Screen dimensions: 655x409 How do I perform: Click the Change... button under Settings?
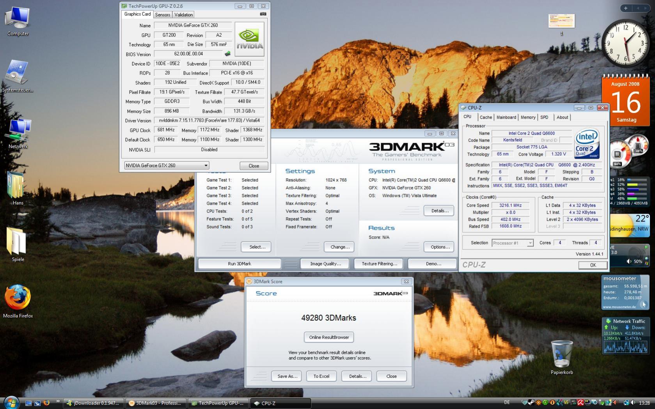[x=340, y=247]
